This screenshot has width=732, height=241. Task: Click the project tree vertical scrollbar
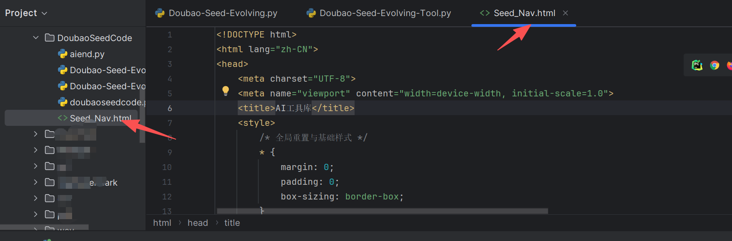click(142, 115)
